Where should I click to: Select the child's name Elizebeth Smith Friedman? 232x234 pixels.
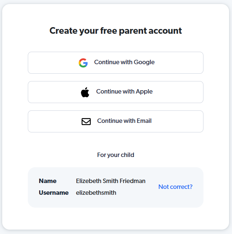(111, 181)
